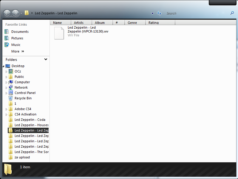Expand the Public tree node
The image size is (238, 179).
[6, 77]
